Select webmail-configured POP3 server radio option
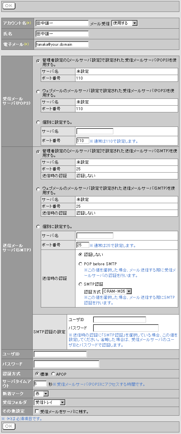 coord(39,91)
